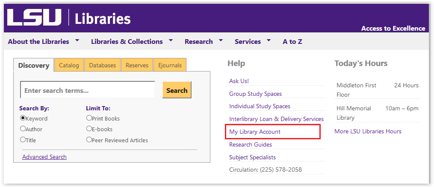
Task: Click the Today's Hours heading
Action: point(361,63)
